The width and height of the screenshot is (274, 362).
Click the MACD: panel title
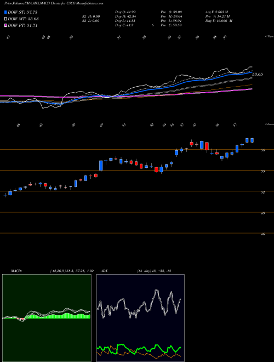[16, 271]
